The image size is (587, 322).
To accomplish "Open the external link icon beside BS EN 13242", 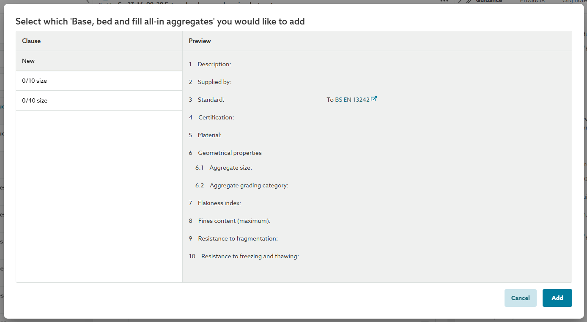I will point(374,99).
